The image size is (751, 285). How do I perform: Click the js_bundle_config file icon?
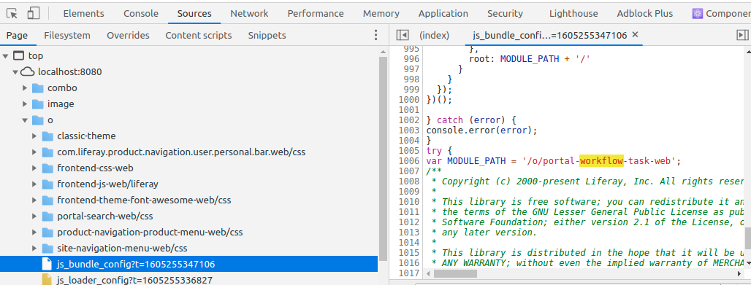[x=47, y=264]
